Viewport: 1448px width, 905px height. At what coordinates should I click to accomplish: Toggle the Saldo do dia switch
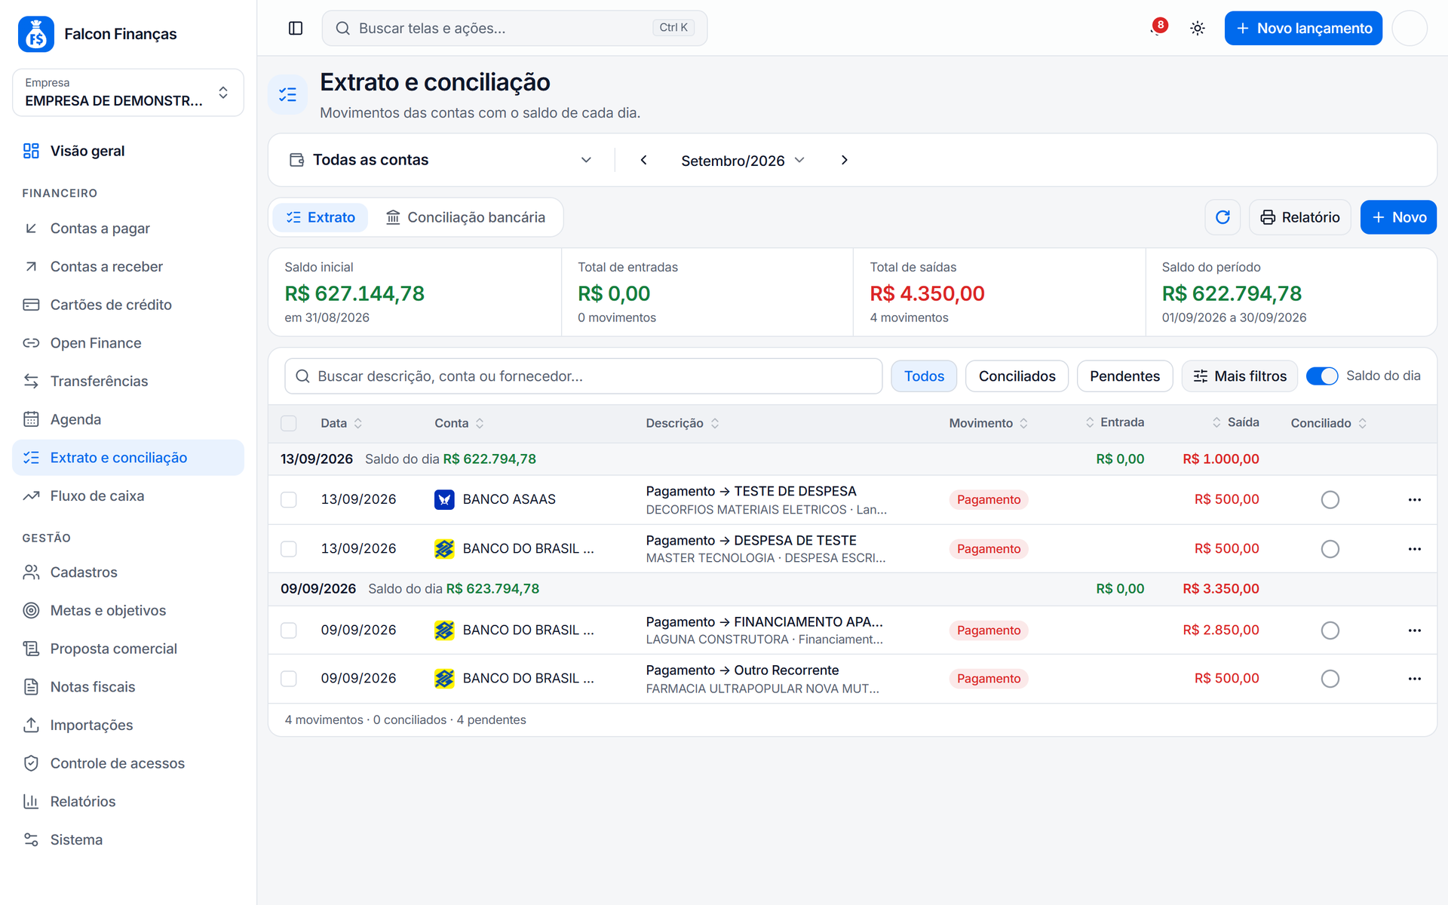(x=1321, y=376)
